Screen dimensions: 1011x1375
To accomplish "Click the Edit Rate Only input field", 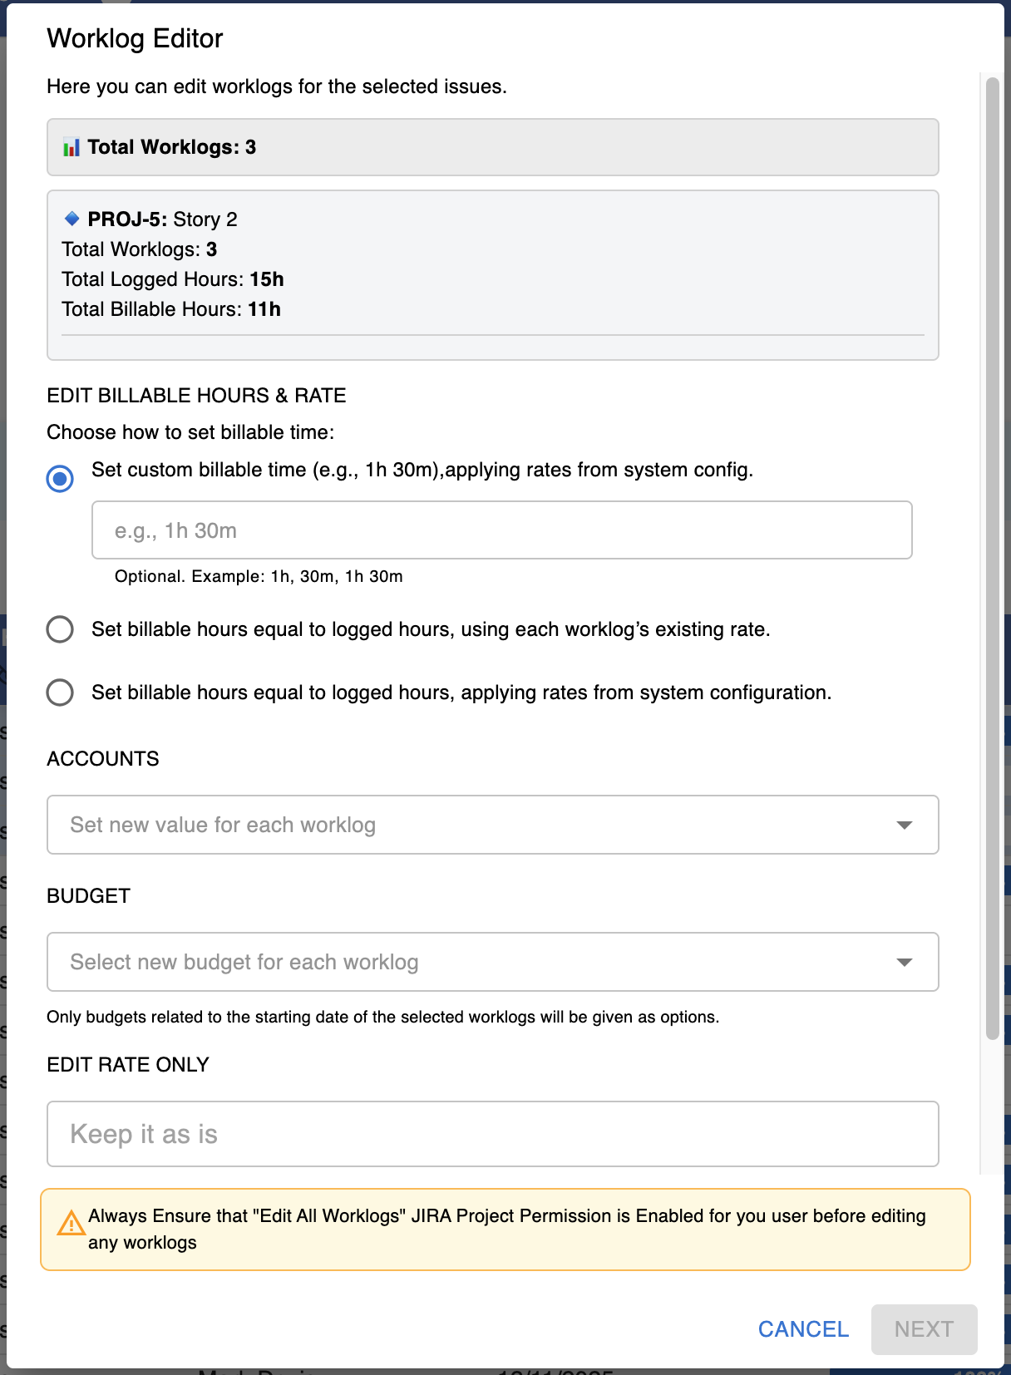I will pyautogui.click(x=493, y=1134).
